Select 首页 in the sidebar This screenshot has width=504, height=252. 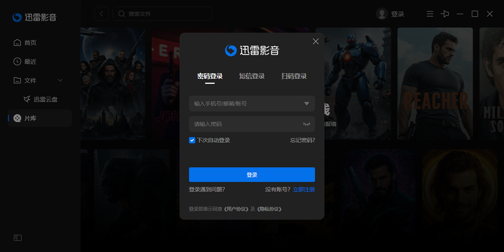[30, 42]
